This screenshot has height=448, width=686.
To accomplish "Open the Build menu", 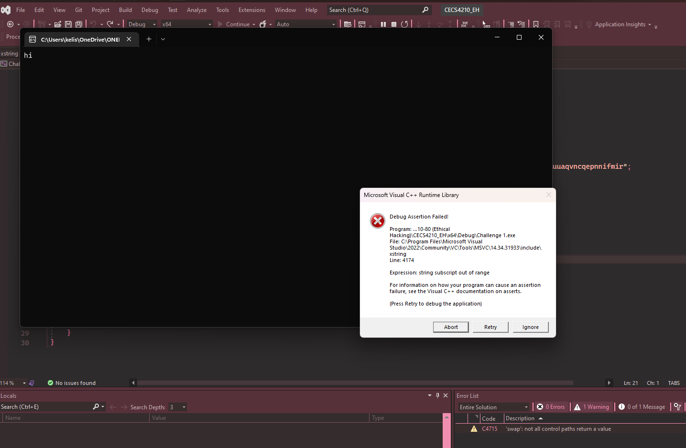I will (125, 10).
